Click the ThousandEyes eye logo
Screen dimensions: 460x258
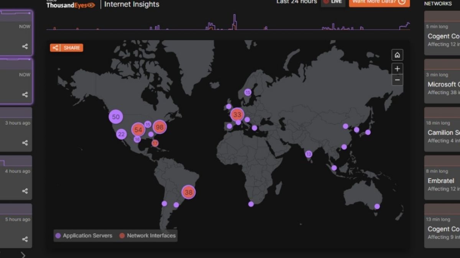tap(90, 5)
